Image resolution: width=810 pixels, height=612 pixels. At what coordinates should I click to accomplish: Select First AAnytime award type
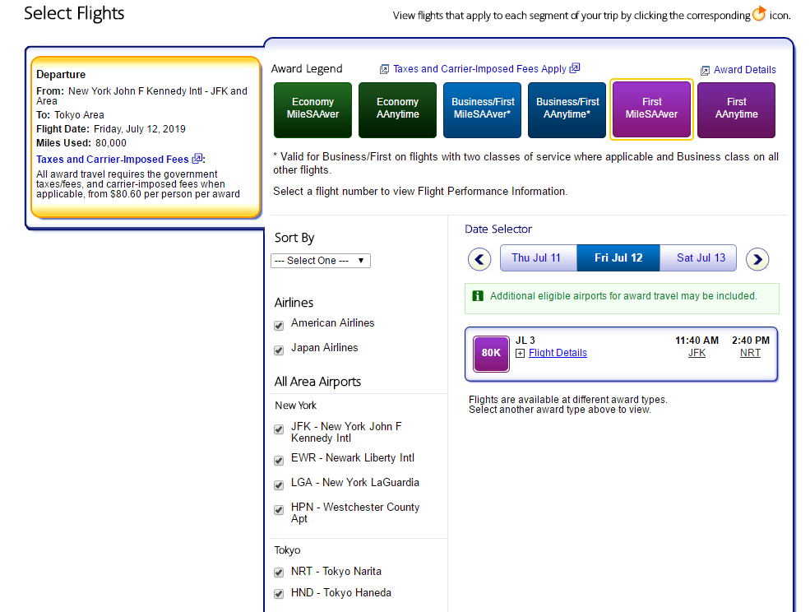737,110
